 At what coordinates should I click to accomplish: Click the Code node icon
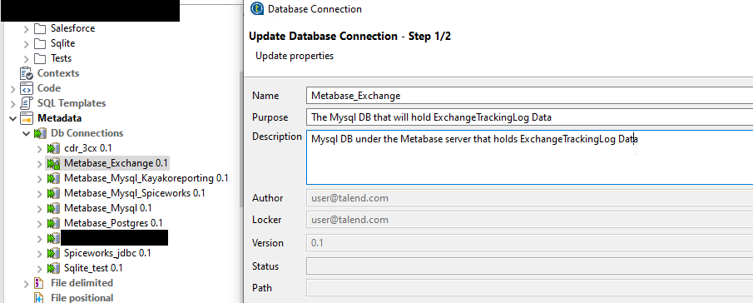pos(27,88)
